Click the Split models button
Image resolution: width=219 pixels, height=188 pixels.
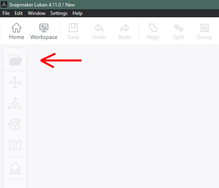pyautogui.click(x=178, y=31)
